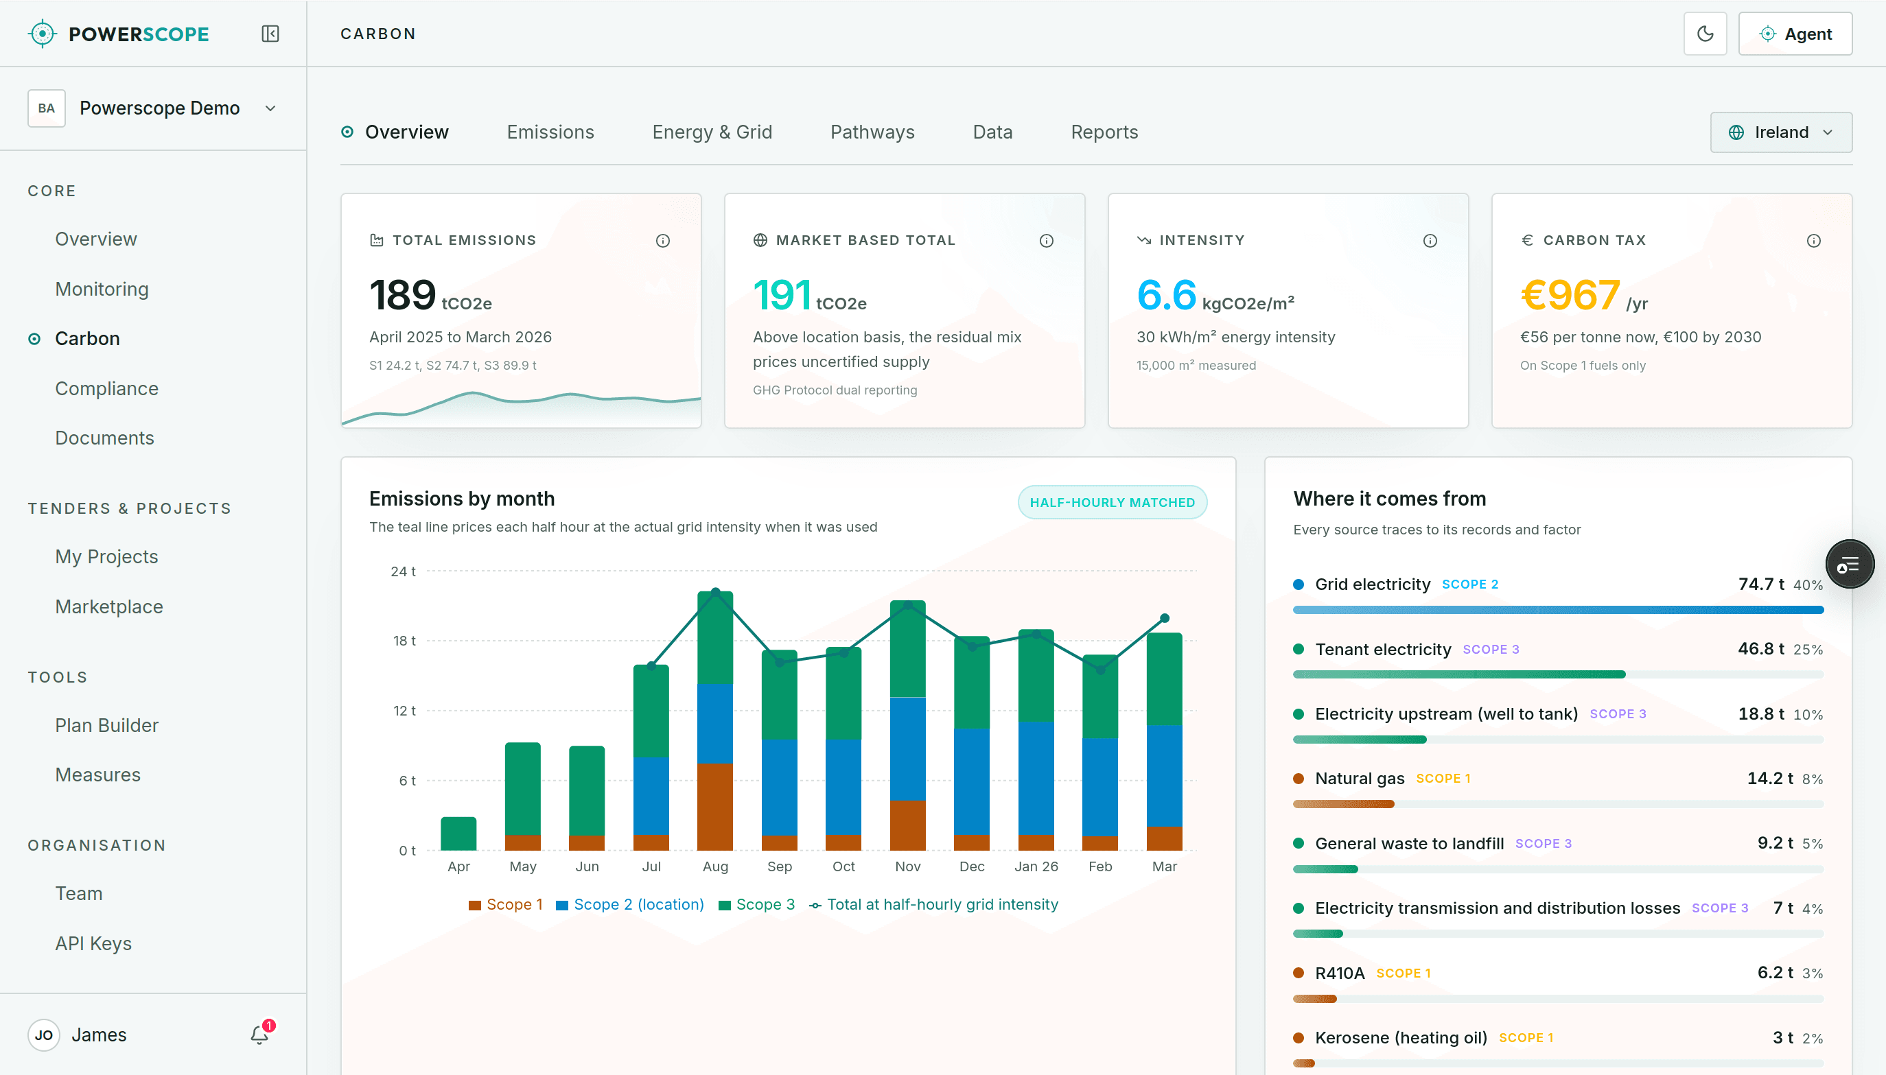Click the Nov bar in emissions chart
The image size is (1886, 1075).
[907, 725]
